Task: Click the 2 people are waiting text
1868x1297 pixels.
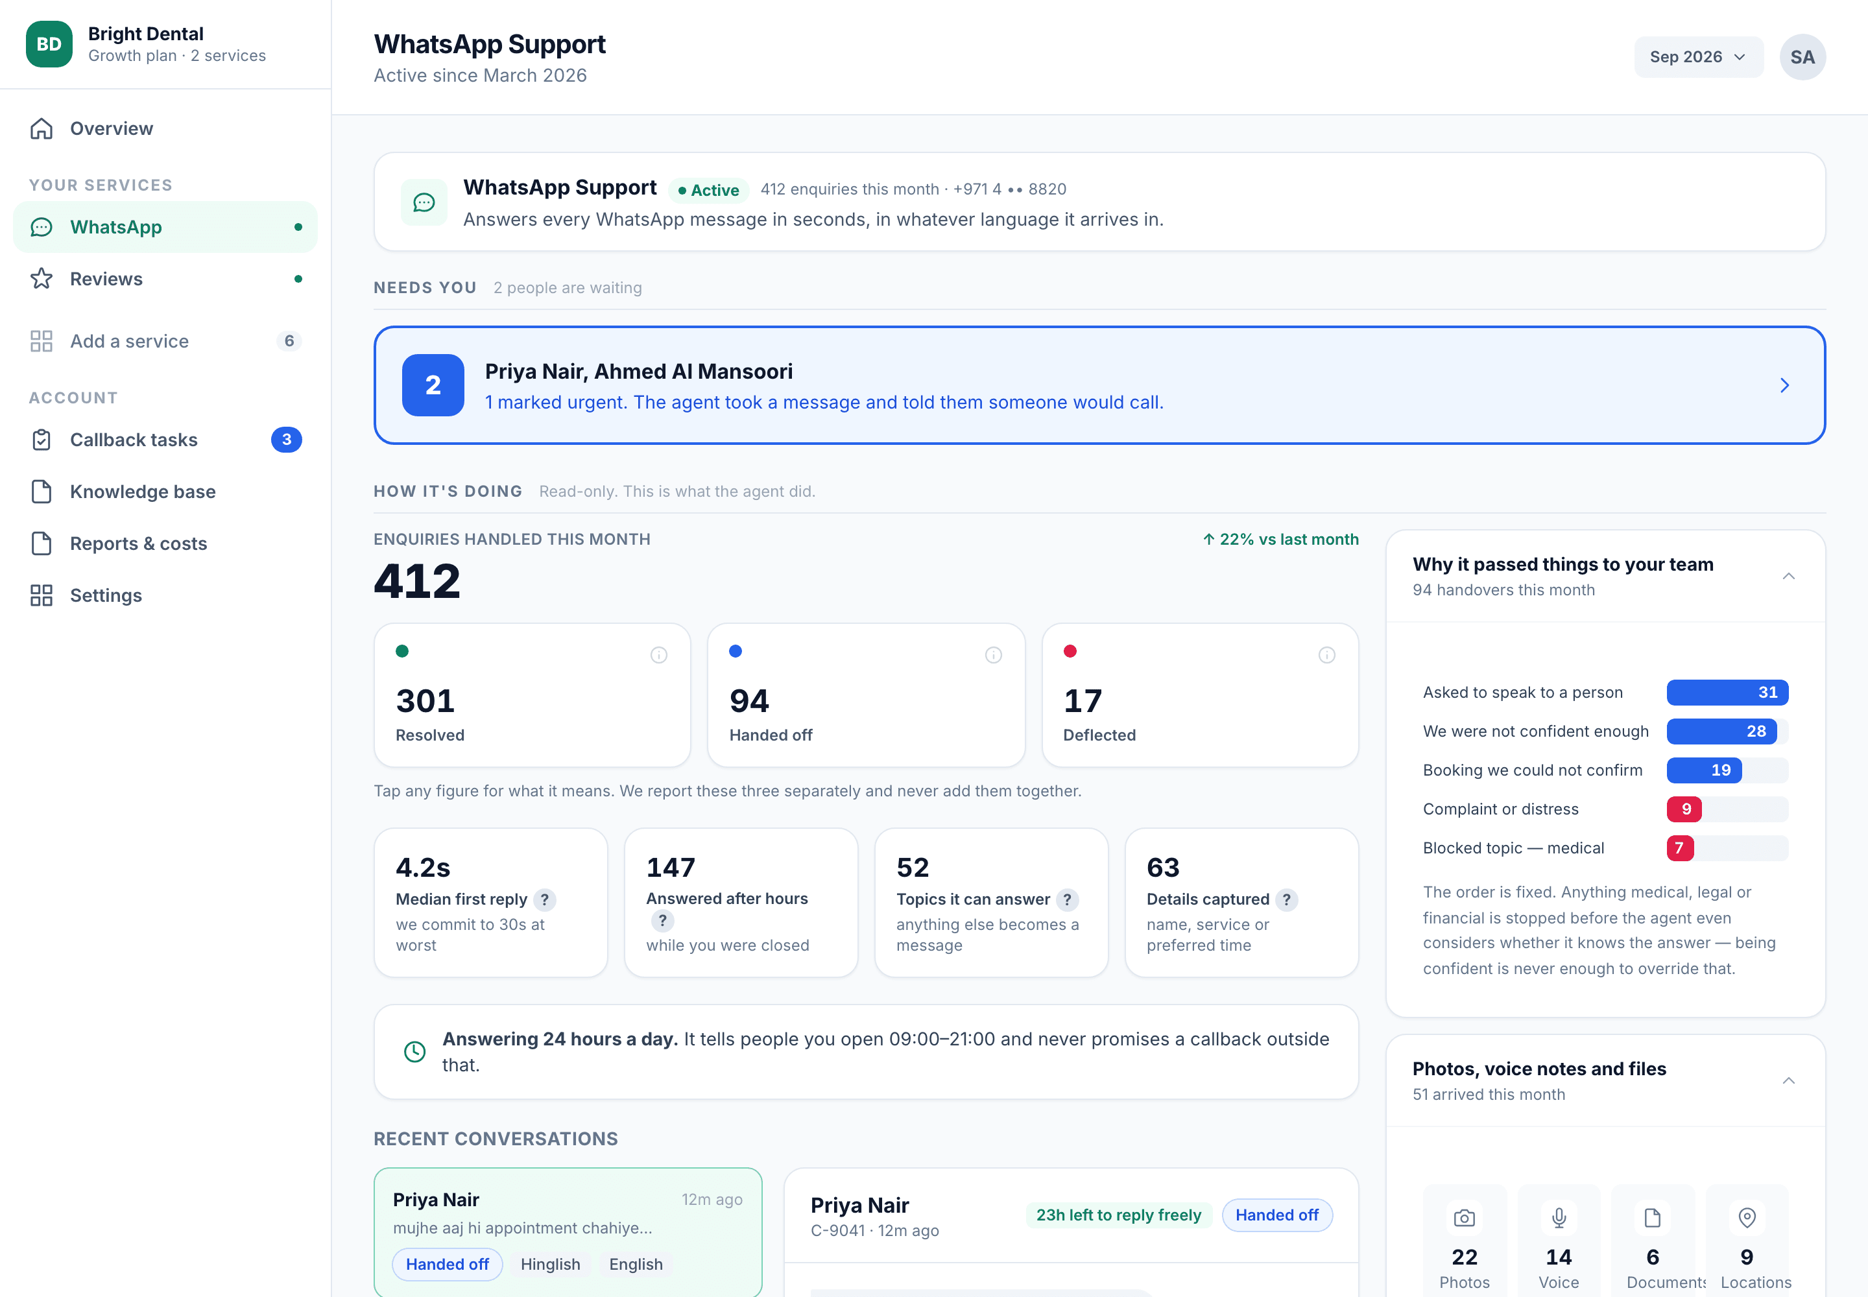Action: (x=568, y=288)
